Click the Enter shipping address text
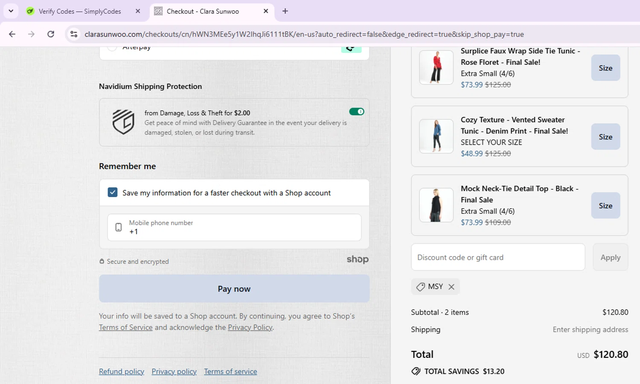Image resolution: width=640 pixels, height=384 pixels. pyautogui.click(x=591, y=329)
